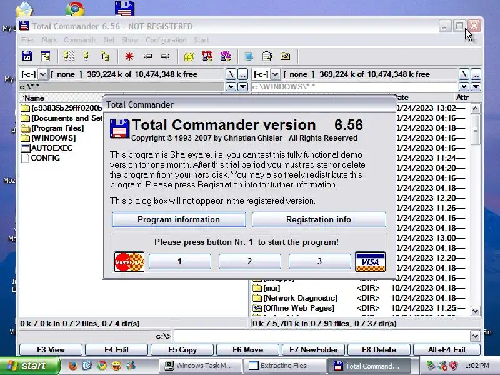Click the F5 Copy button
500x375 pixels.
(x=182, y=350)
